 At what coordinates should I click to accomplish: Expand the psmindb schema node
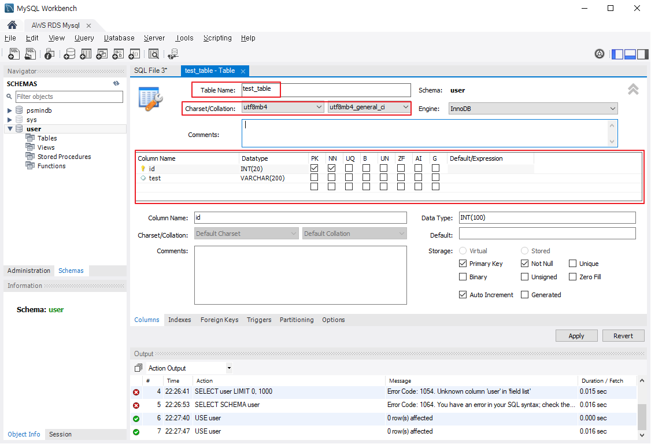[10, 110]
